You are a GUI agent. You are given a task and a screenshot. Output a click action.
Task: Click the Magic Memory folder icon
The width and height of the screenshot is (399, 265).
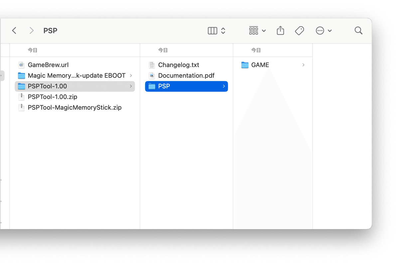click(x=22, y=76)
